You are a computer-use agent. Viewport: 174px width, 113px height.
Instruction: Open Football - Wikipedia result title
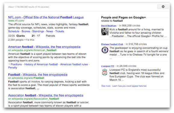[38, 75]
